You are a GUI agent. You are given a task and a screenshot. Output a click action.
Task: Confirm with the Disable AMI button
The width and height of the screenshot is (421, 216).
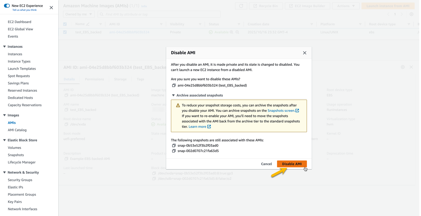pyautogui.click(x=292, y=164)
